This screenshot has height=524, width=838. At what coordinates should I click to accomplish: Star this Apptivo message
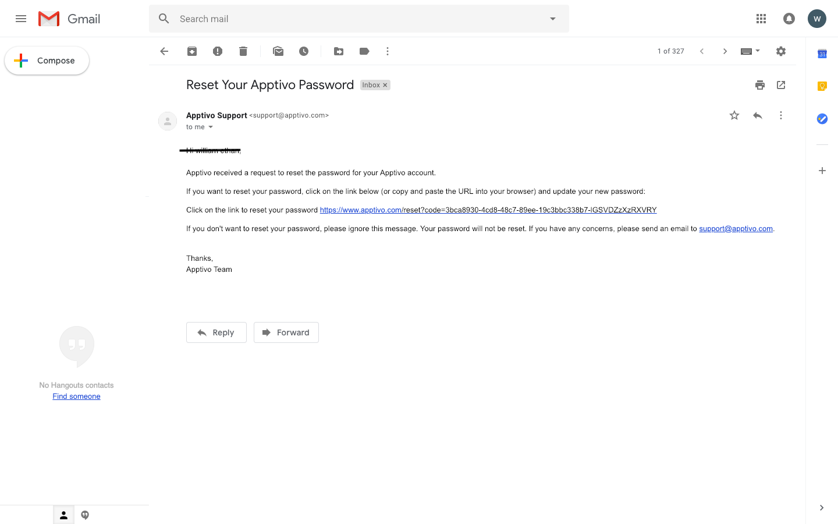[x=734, y=115]
